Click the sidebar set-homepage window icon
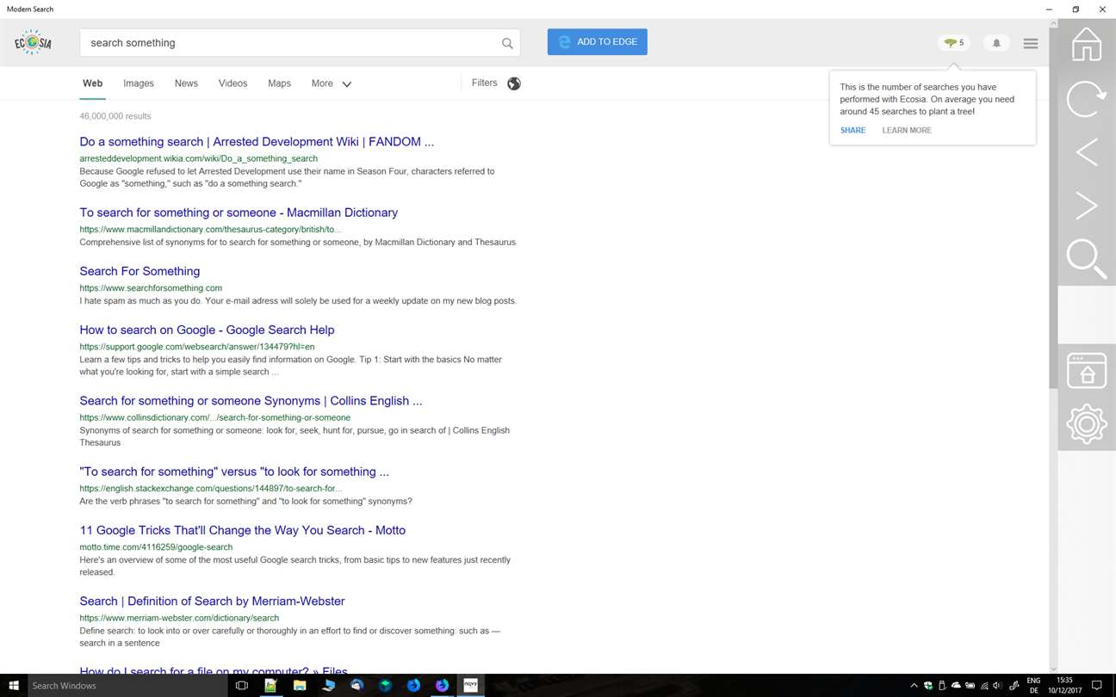The image size is (1116, 697). click(x=1087, y=370)
